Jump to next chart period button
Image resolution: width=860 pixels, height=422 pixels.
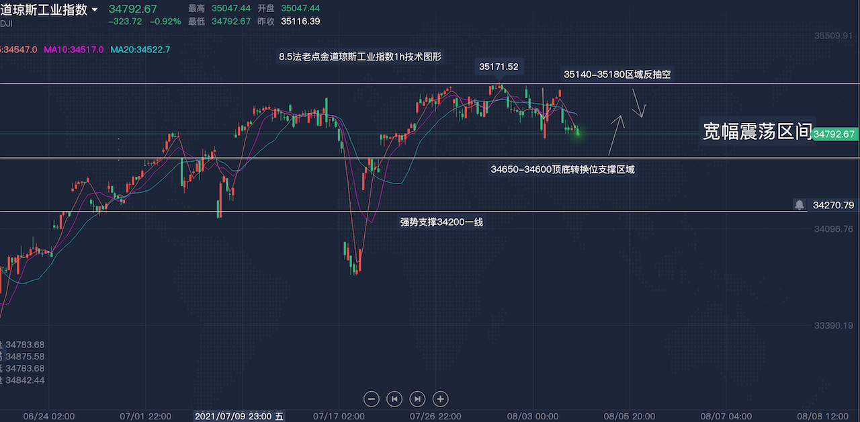(x=417, y=398)
